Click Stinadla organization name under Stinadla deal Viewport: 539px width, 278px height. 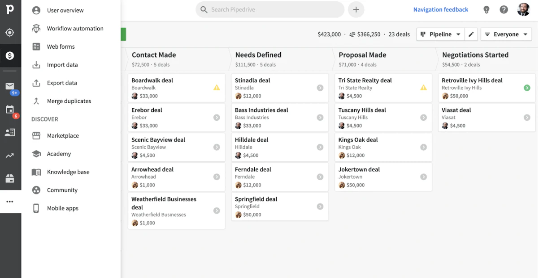click(x=244, y=88)
